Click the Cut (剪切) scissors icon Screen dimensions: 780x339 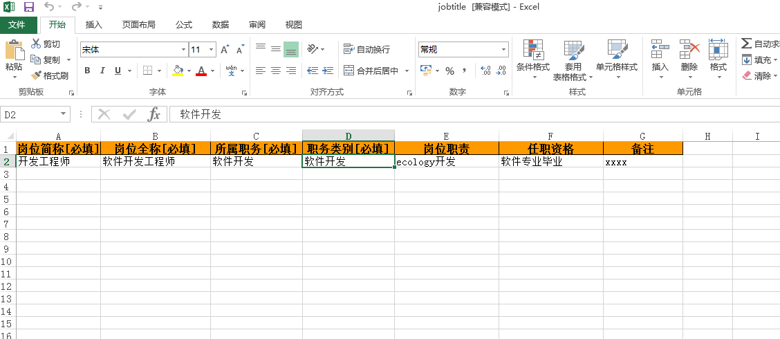click(x=36, y=44)
